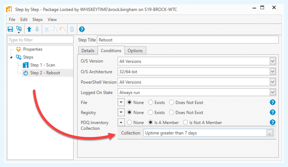288x167 pixels.
Task: Maximize the Step by Step window
Action: pos(262,7)
